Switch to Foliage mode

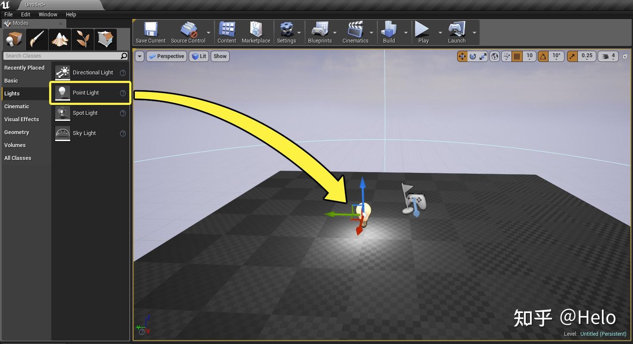82,39
